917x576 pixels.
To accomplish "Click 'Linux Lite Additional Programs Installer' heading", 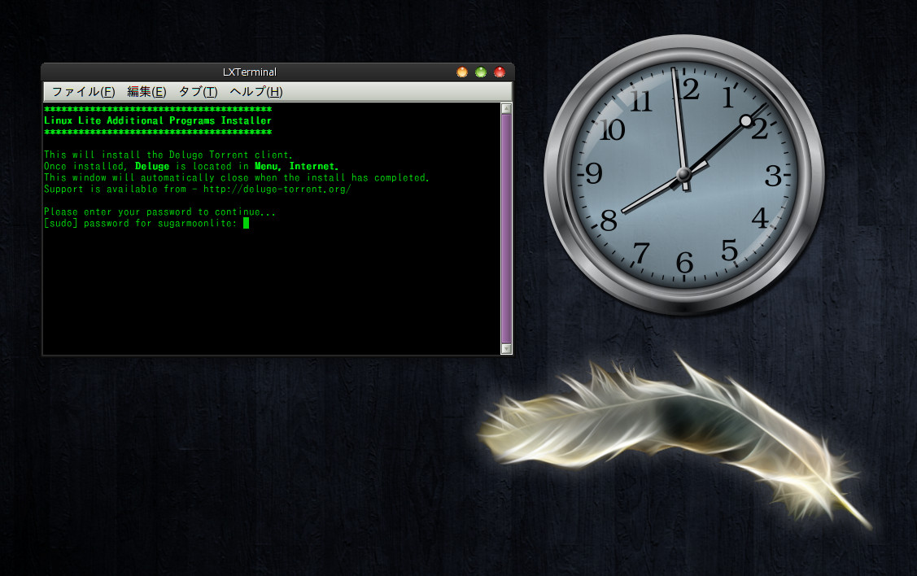I will click(158, 120).
